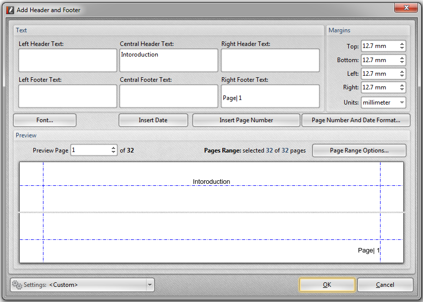The width and height of the screenshot is (423, 302).
Task: Open Page Range Options dialog
Action: pos(359,150)
